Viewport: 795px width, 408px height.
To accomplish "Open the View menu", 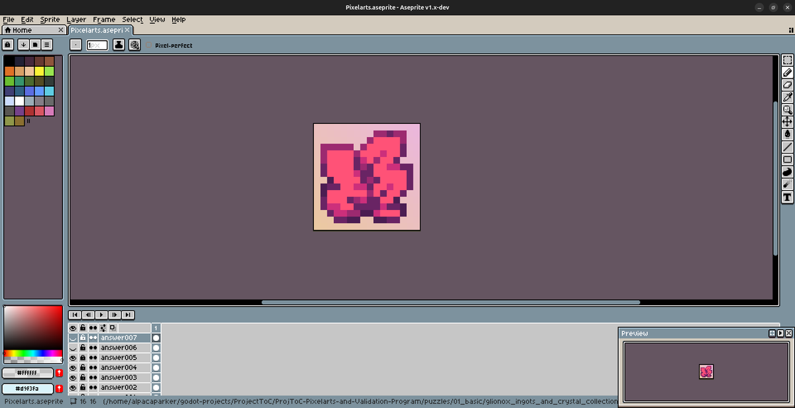I will point(158,19).
